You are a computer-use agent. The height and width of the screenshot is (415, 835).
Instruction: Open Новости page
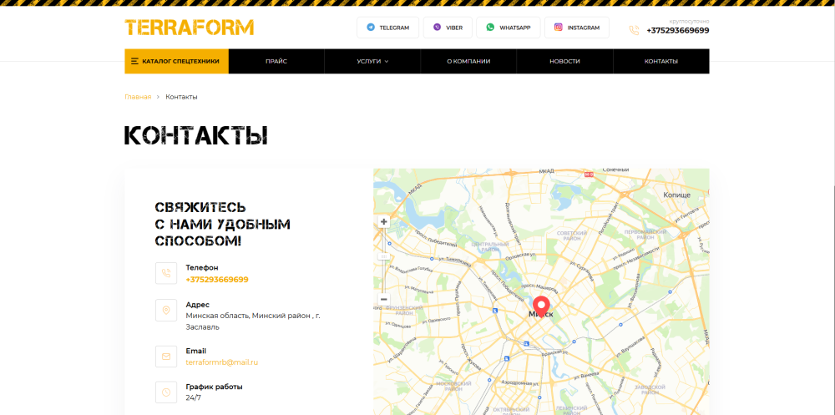(x=565, y=61)
